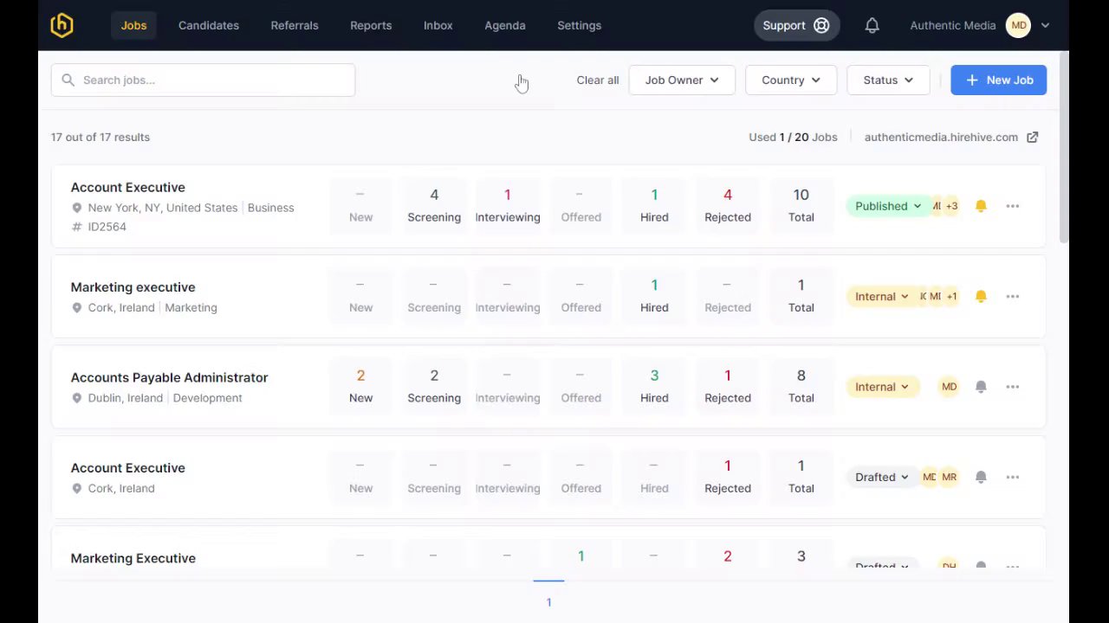Viewport: 1109px width, 623px height.
Task: Open the drafted Account Executive job in Cork
Action: (x=127, y=467)
